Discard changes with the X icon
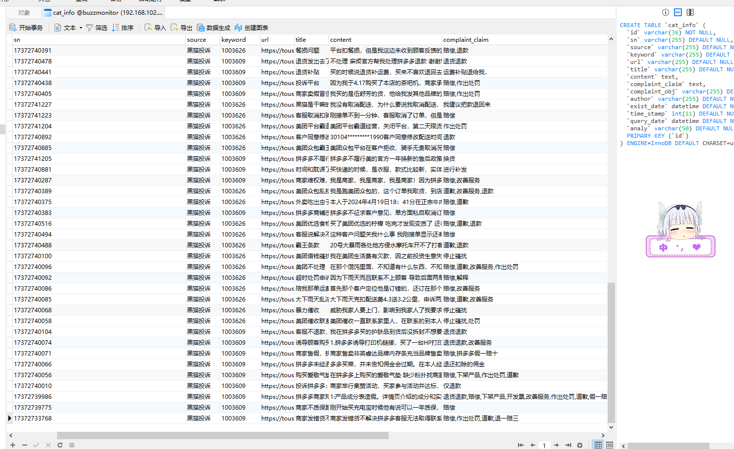The width and height of the screenshot is (734, 449). (x=48, y=445)
